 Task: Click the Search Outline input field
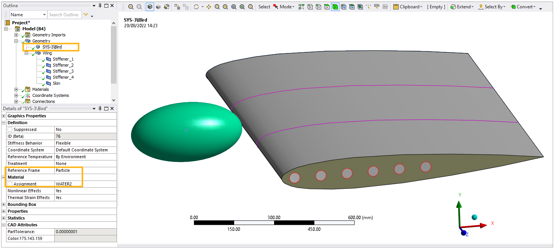pos(65,14)
